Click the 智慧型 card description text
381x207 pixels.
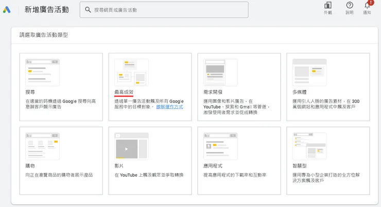click(326, 178)
